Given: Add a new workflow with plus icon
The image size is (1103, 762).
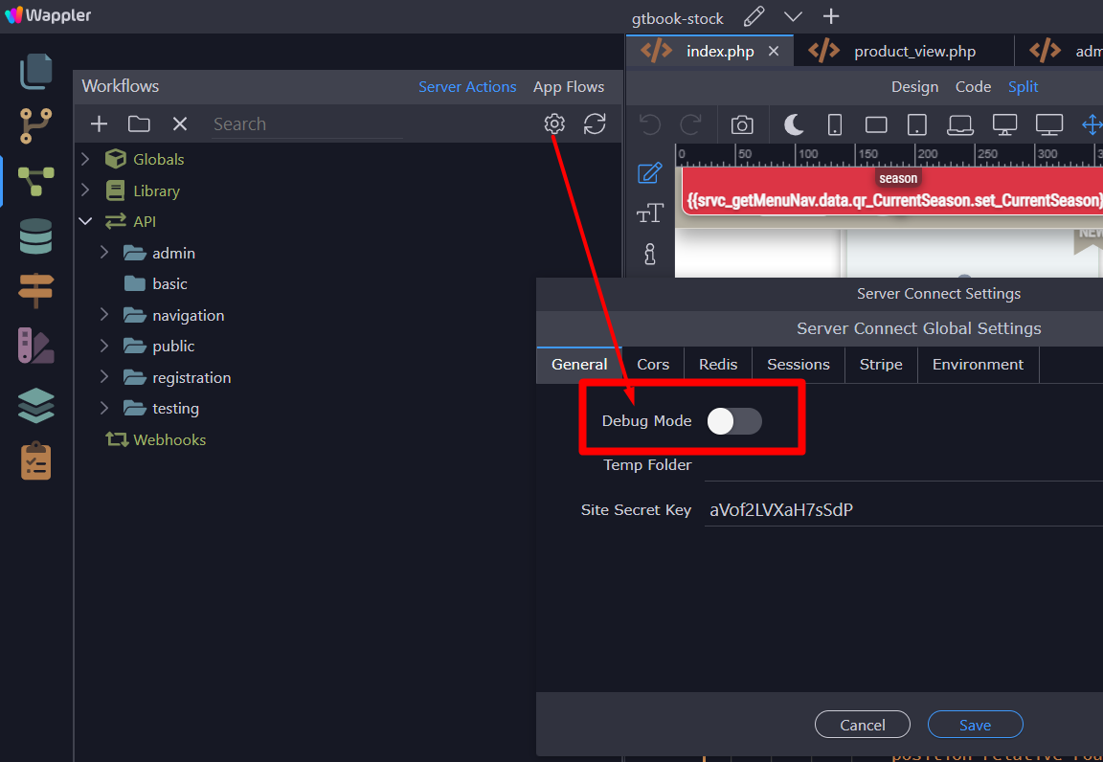Looking at the screenshot, I should pyautogui.click(x=100, y=123).
